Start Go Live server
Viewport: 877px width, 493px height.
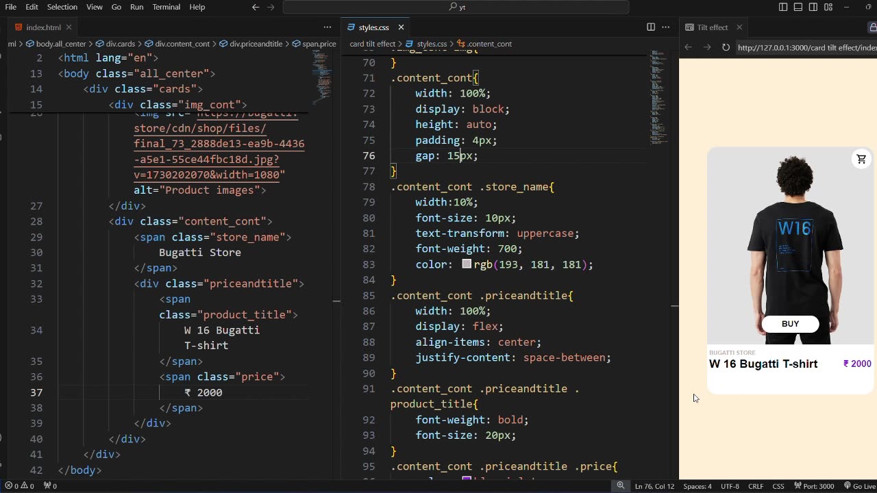tap(860, 486)
